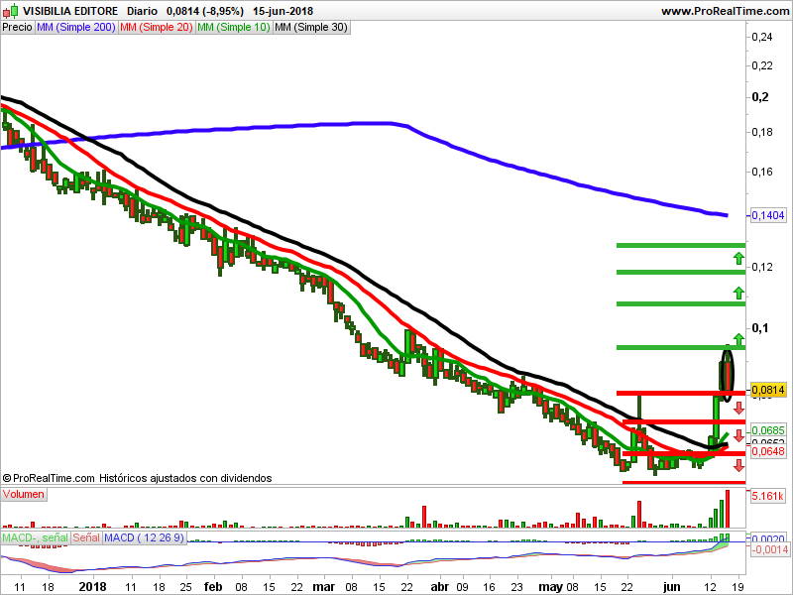Screen dimensions: 793x595
Task: Click the Volumen panel label
Action: tap(24, 494)
